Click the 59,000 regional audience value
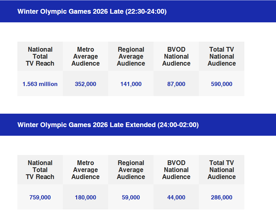Image resolution: width=276 pixels, height=217 pixels. pyautogui.click(x=131, y=197)
